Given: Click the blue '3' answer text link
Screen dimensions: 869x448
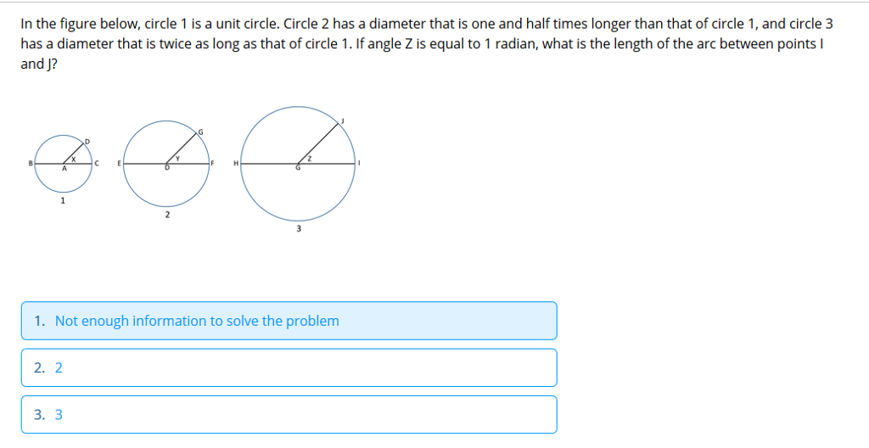Looking at the screenshot, I should coord(59,415).
